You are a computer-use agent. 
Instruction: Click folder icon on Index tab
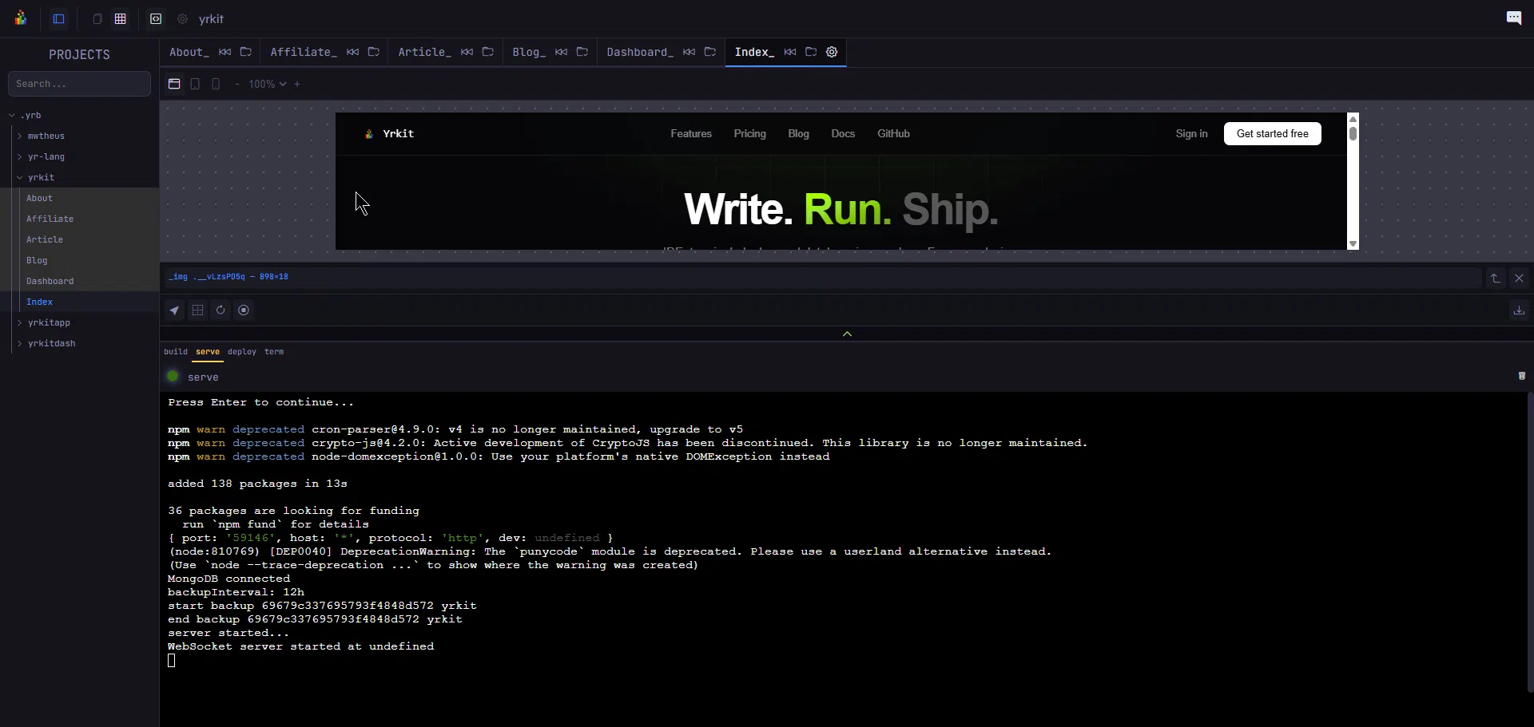(811, 52)
